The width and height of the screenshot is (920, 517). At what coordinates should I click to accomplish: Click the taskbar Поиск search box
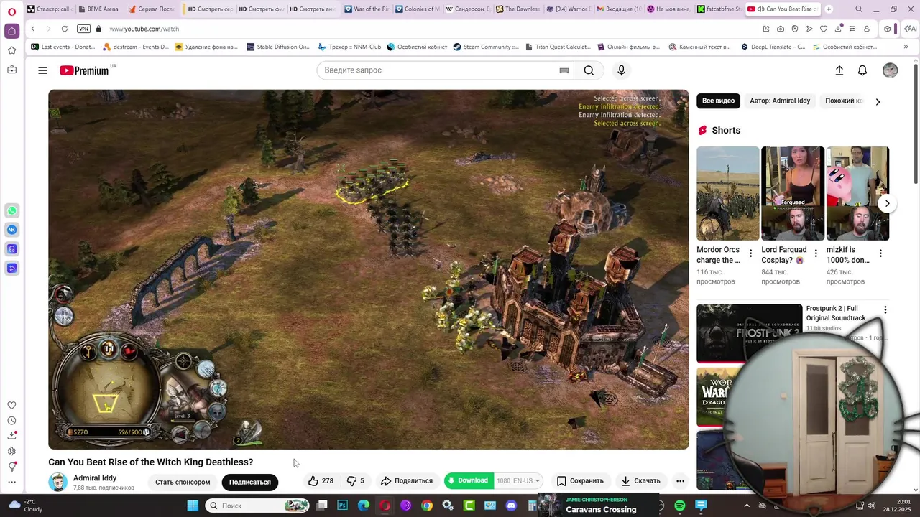point(257,506)
